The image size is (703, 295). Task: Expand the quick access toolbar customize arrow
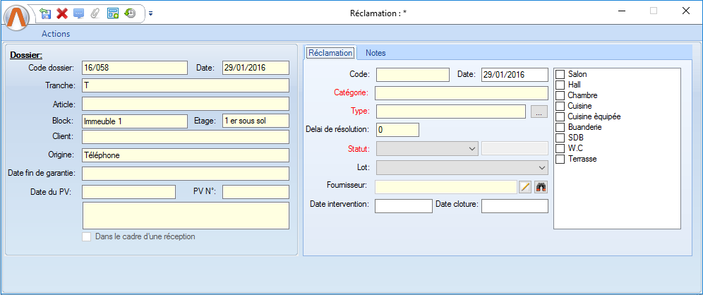click(150, 13)
